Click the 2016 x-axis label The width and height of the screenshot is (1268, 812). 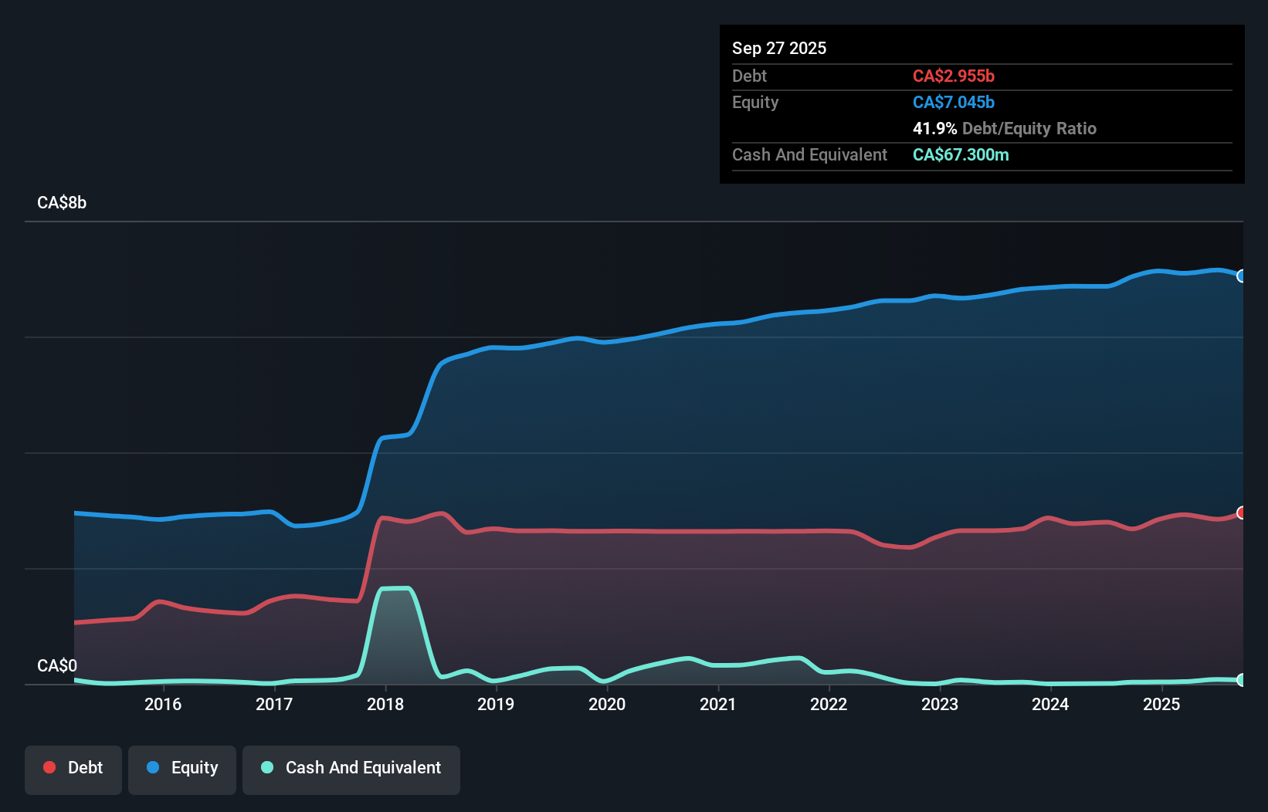(x=163, y=704)
